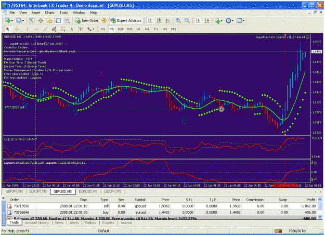Toggle the Expert Advisors button
The image size is (325, 235).
coord(126,20)
